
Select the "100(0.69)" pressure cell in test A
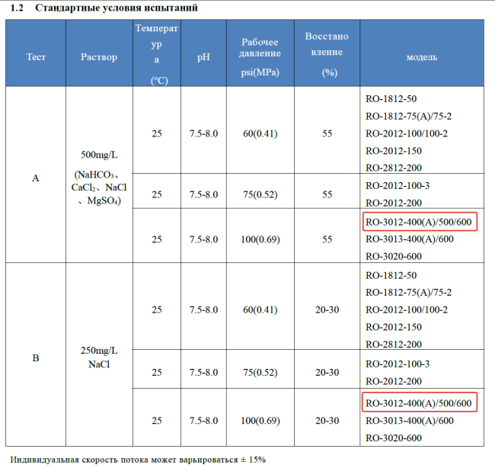coord(260,239)
